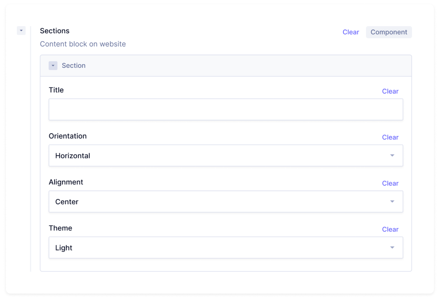This screenshot has width=439, height=301.
Task: Select the Horizontal value in Orientation
Action: point(72,156)
